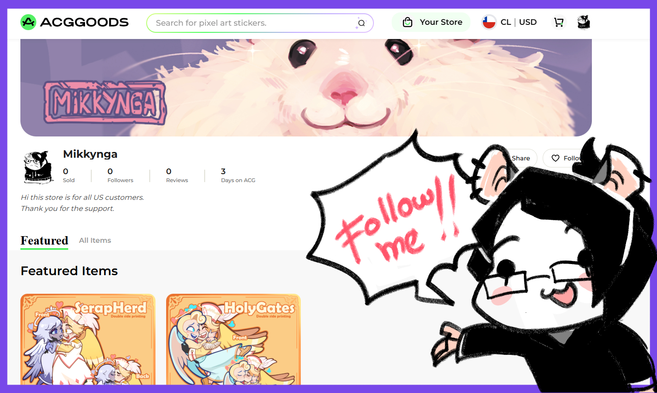Open the CL country selector
This screenshot has height=393, width=657.
(505, 22)
